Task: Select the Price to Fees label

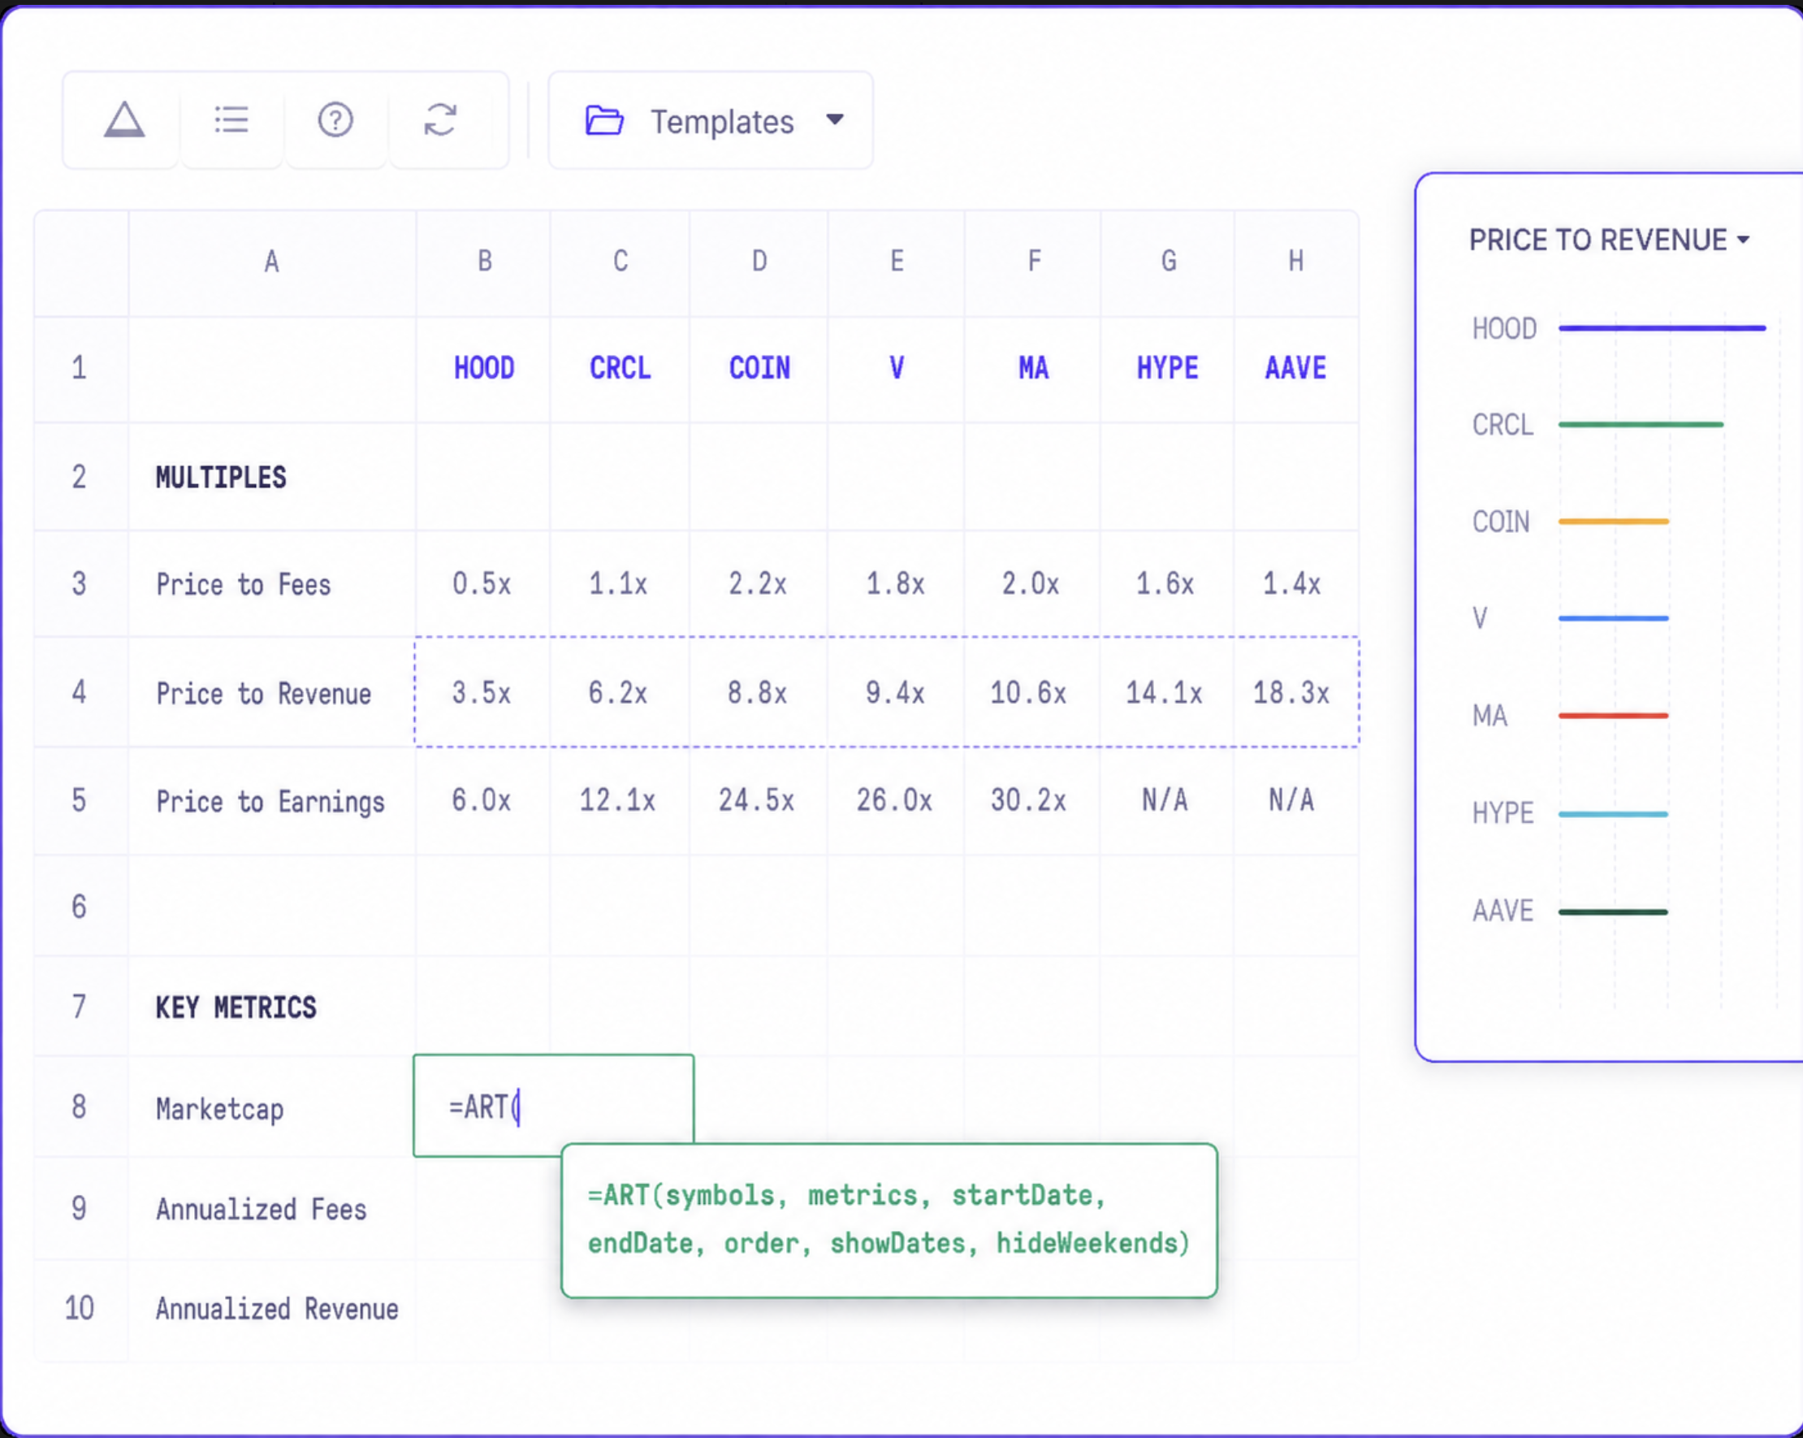Action: [x=244, y=585]
